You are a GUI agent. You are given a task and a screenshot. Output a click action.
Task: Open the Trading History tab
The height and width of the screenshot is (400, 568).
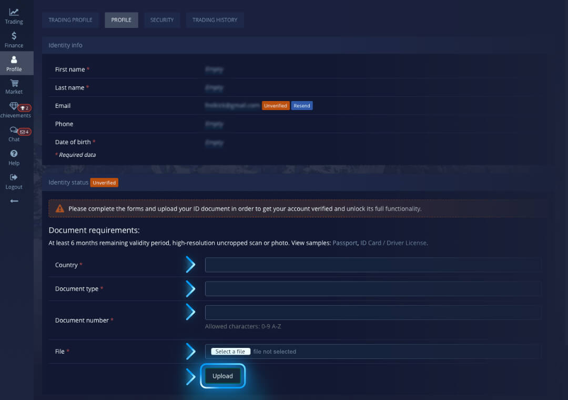click(215, 19)
